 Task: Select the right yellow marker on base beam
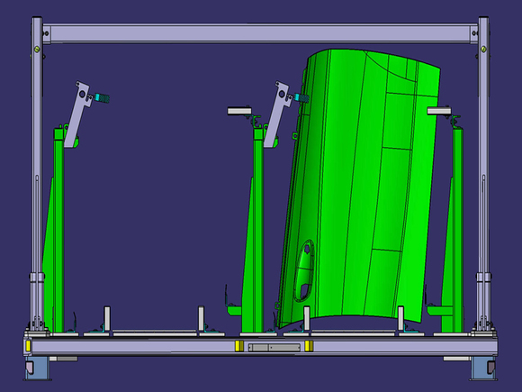click(309, 346)
